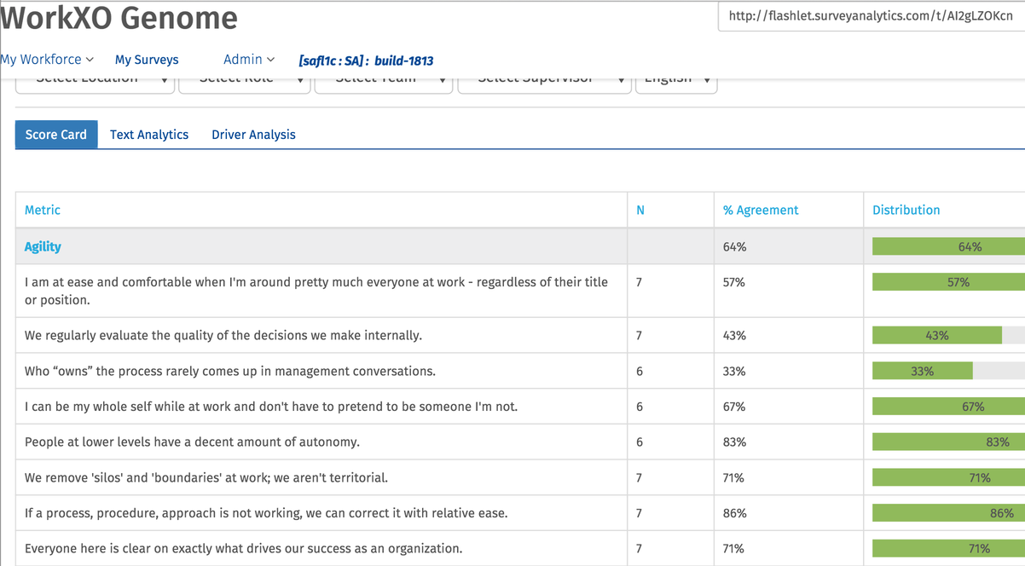Click the WorkXO Genome title

(119, 16)
